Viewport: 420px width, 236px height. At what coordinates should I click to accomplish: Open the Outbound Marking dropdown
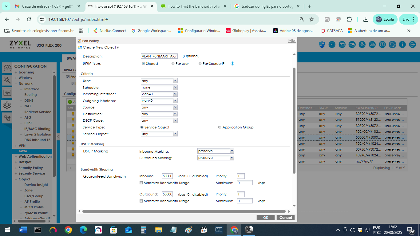pos(232,158)
